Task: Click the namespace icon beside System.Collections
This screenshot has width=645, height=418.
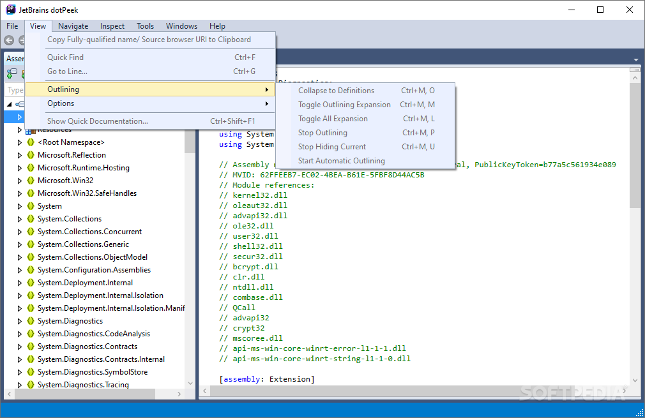Action: point(31,219)
